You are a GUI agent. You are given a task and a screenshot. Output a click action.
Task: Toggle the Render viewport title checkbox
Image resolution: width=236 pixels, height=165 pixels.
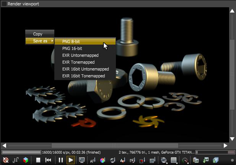[4, 4]
